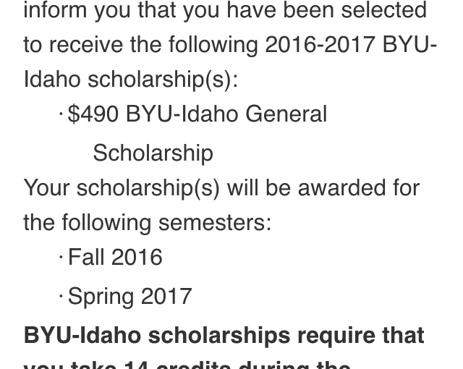Select the "Spring 2017" semester list item
This screenshot has height=369, width=463.
coord(130,297)
